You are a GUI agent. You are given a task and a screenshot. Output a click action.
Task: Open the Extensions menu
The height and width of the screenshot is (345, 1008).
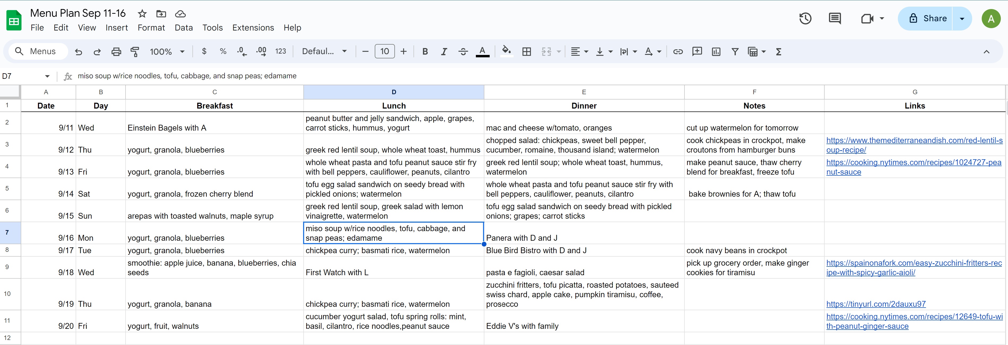(x=253, y=28)
